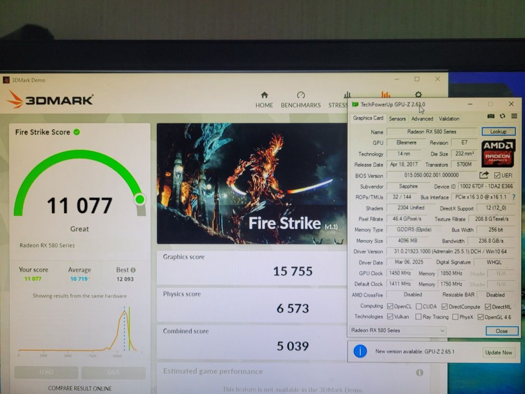This screenshot has height=394, width=525.
Task: Click the BIOS export arrow icon
Action: tap(483, 175)
